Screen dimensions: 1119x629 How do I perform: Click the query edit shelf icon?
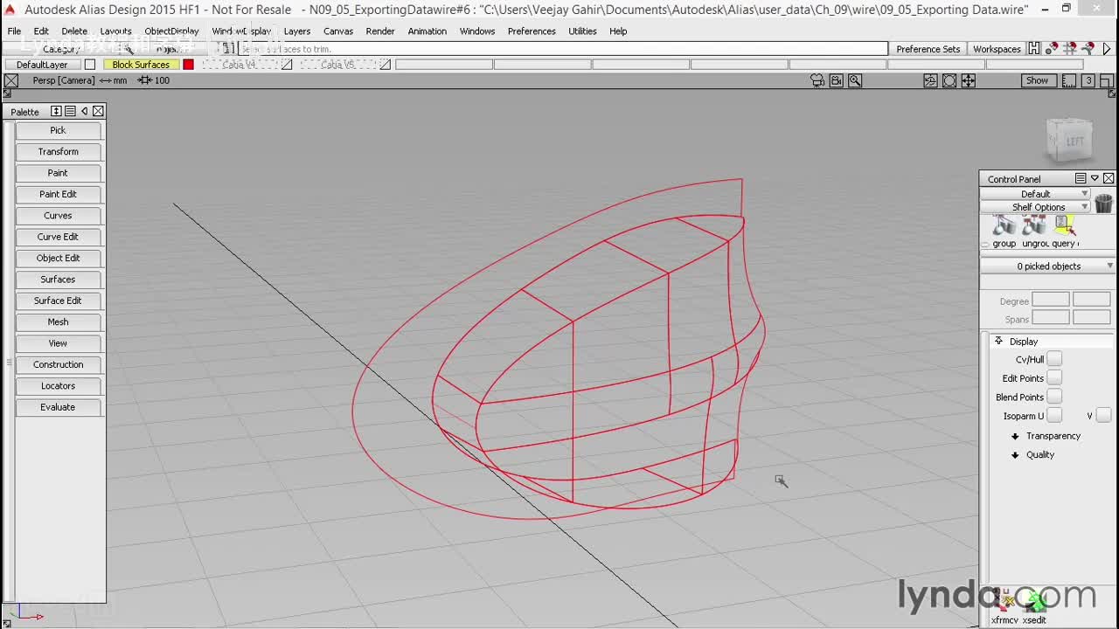[x=1064, y=226]
